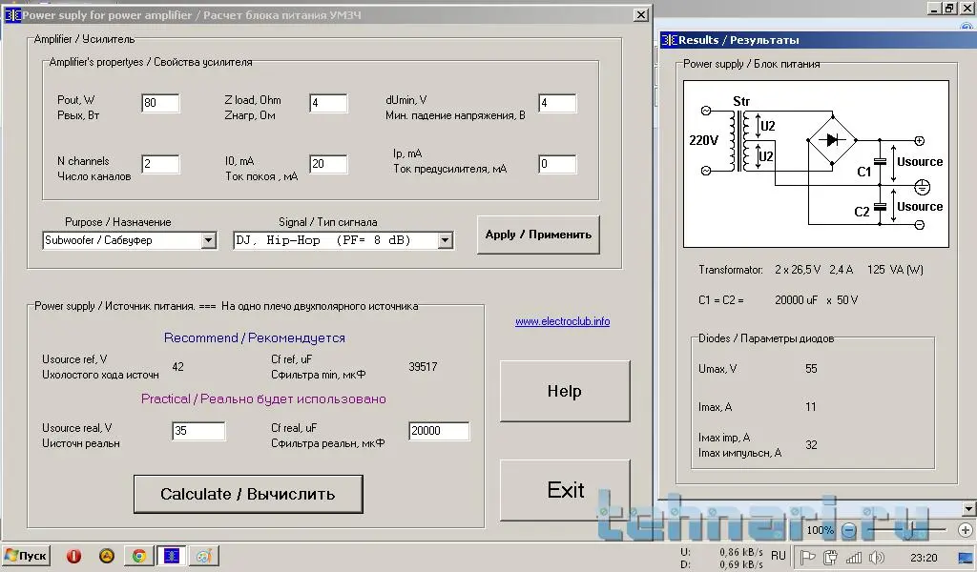Click the Calculate / Вычислить button

point(248,494)
